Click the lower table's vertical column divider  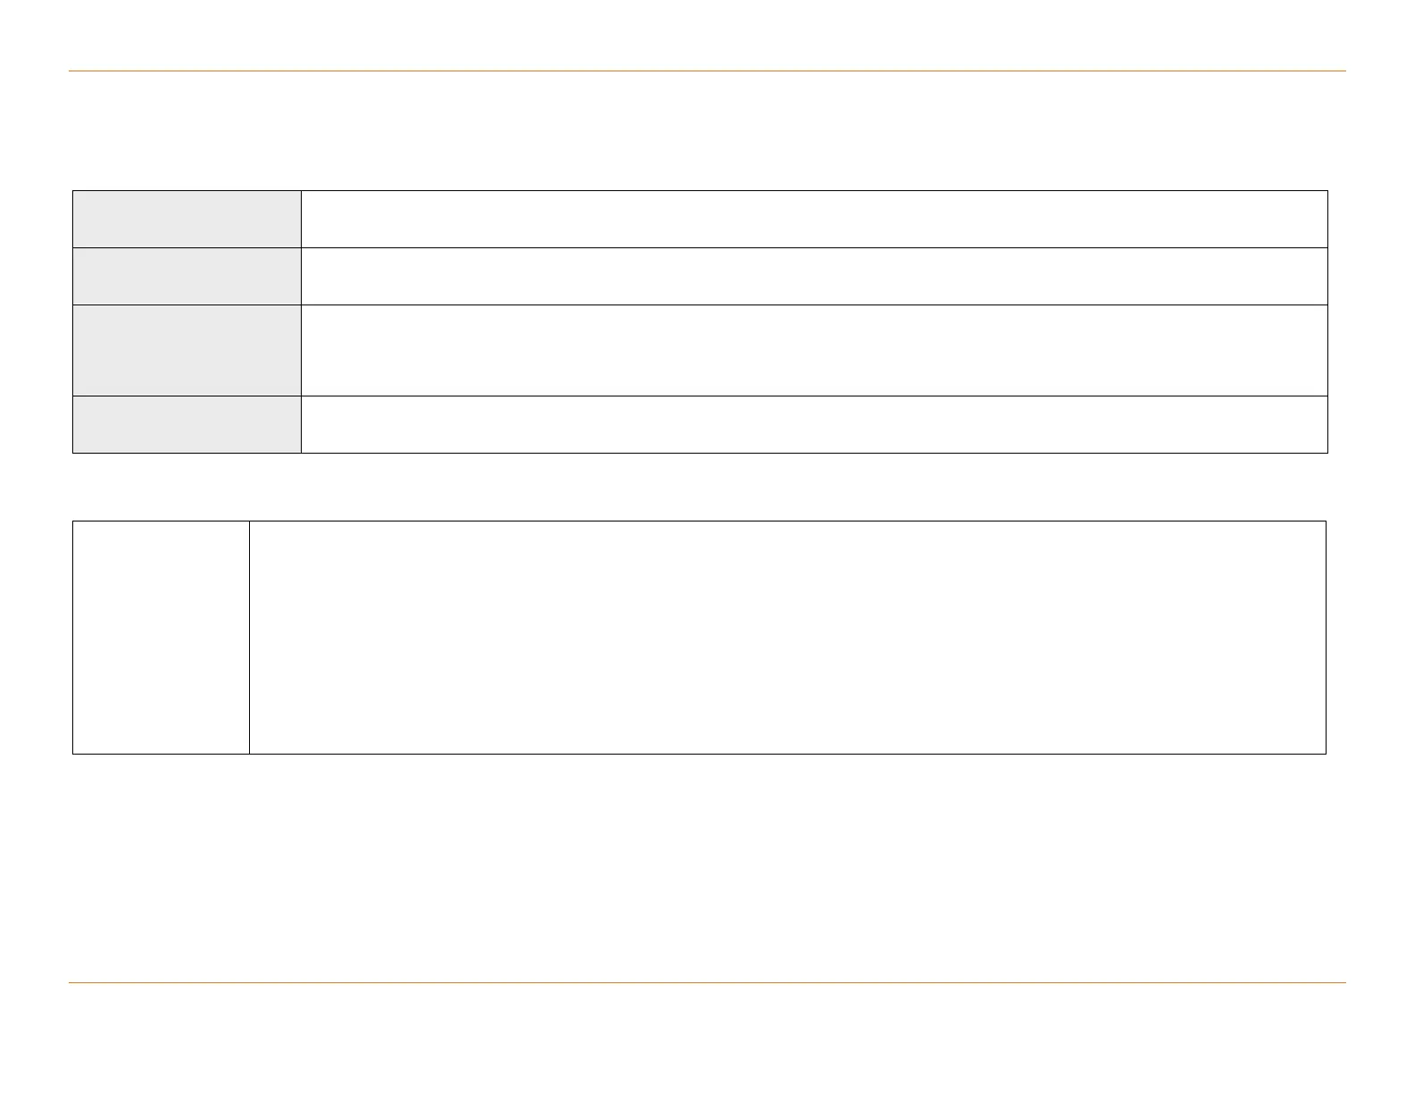click(x=249, y=638)
